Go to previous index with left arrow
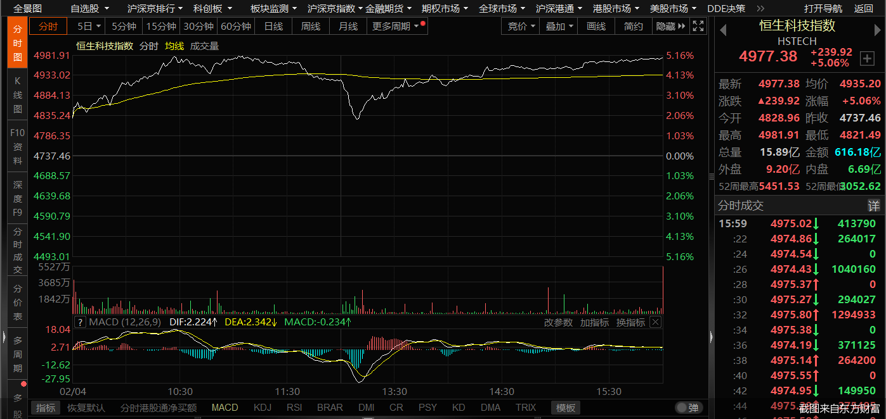The image size is (886, 419). pyautogui.click(x=722, y=28)
